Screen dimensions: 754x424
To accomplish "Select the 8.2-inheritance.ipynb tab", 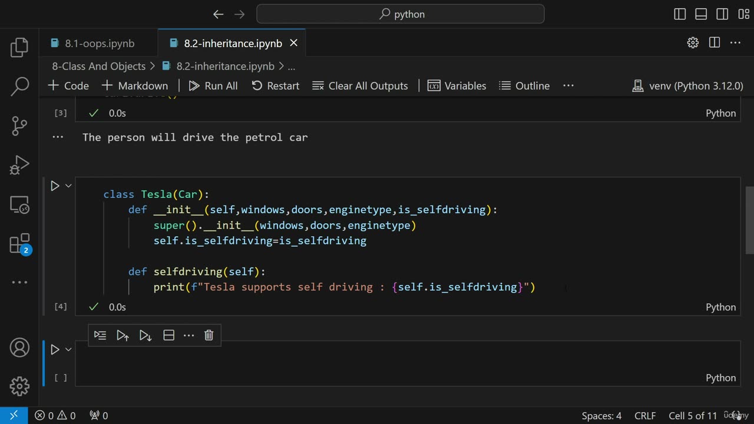I will [233, 44].
